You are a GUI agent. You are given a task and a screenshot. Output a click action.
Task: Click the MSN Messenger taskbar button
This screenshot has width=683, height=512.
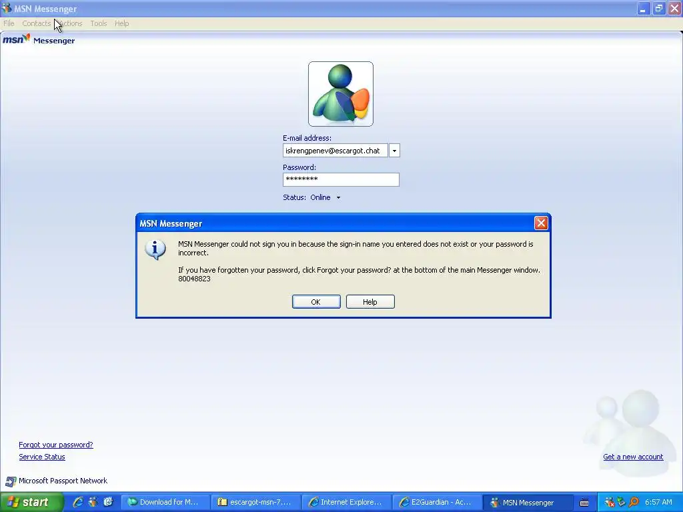(x=528, y=503)
